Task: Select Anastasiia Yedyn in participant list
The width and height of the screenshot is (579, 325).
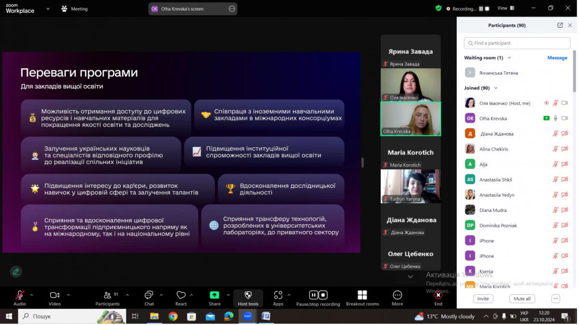Action: point(515,195)
